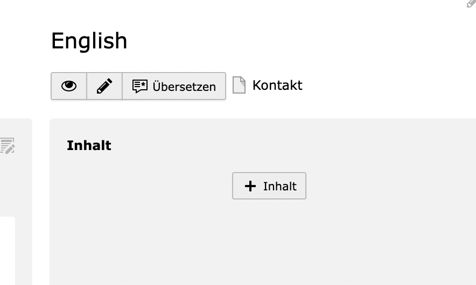The width and height of the screenshot is (476, 285).
Task: Click the Übersetzen translate button
Action: point(174,86)
